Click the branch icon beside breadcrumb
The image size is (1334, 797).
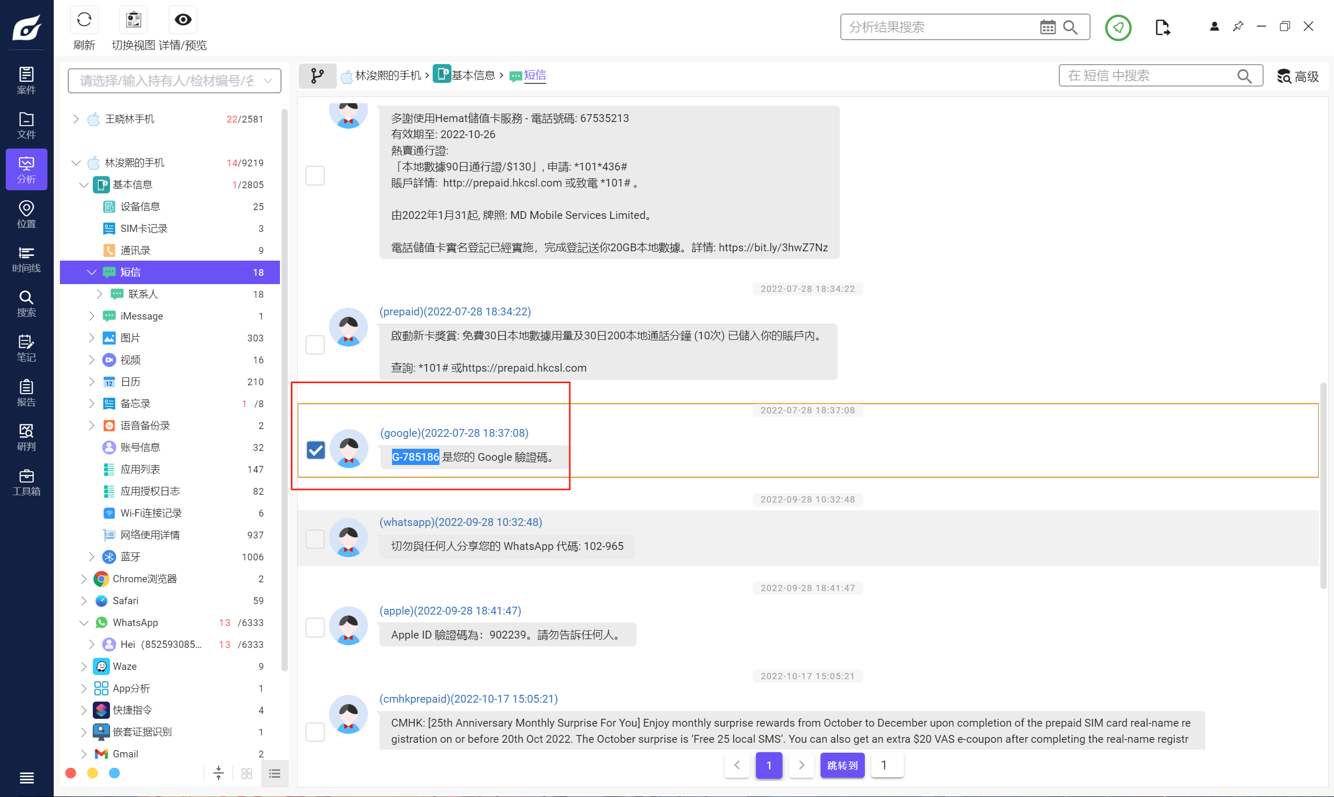317,76
